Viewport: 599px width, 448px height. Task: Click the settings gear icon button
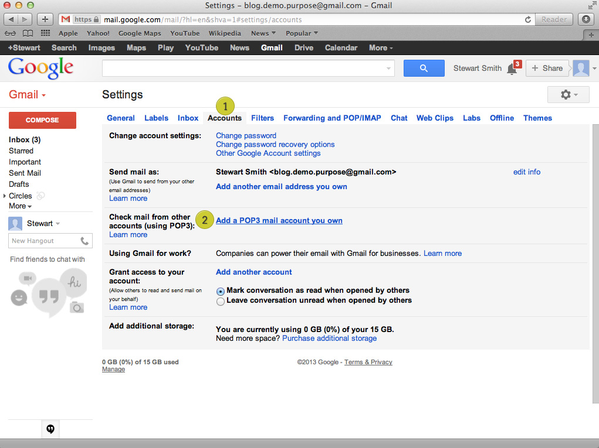coord(568,95)
